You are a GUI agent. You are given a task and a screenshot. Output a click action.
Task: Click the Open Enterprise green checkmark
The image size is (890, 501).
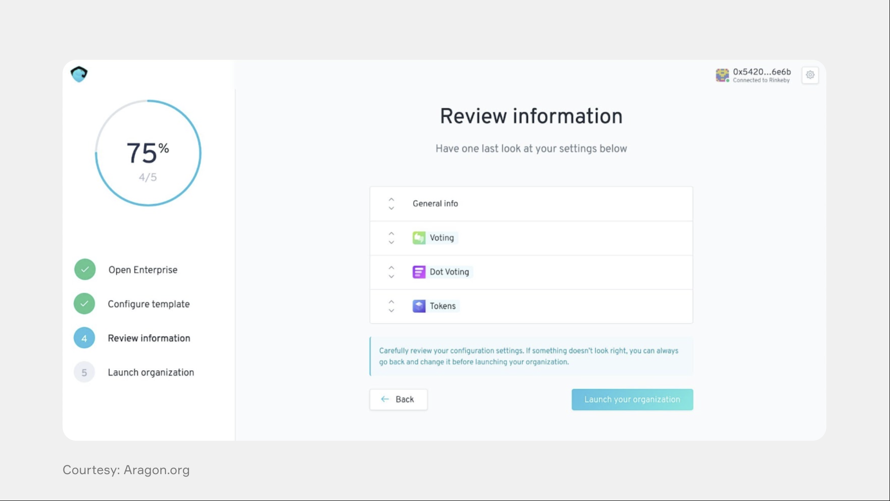click(x=85, y=270)
